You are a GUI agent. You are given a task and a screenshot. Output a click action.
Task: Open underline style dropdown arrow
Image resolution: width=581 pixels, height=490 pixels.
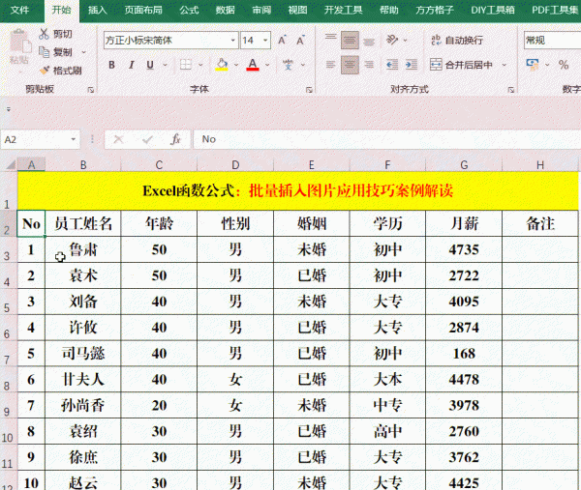point(166,65)
